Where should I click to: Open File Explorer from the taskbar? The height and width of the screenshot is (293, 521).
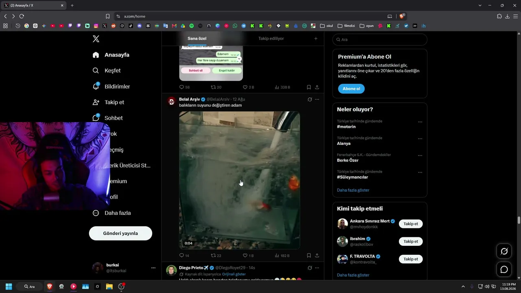(x=109, y=286)
